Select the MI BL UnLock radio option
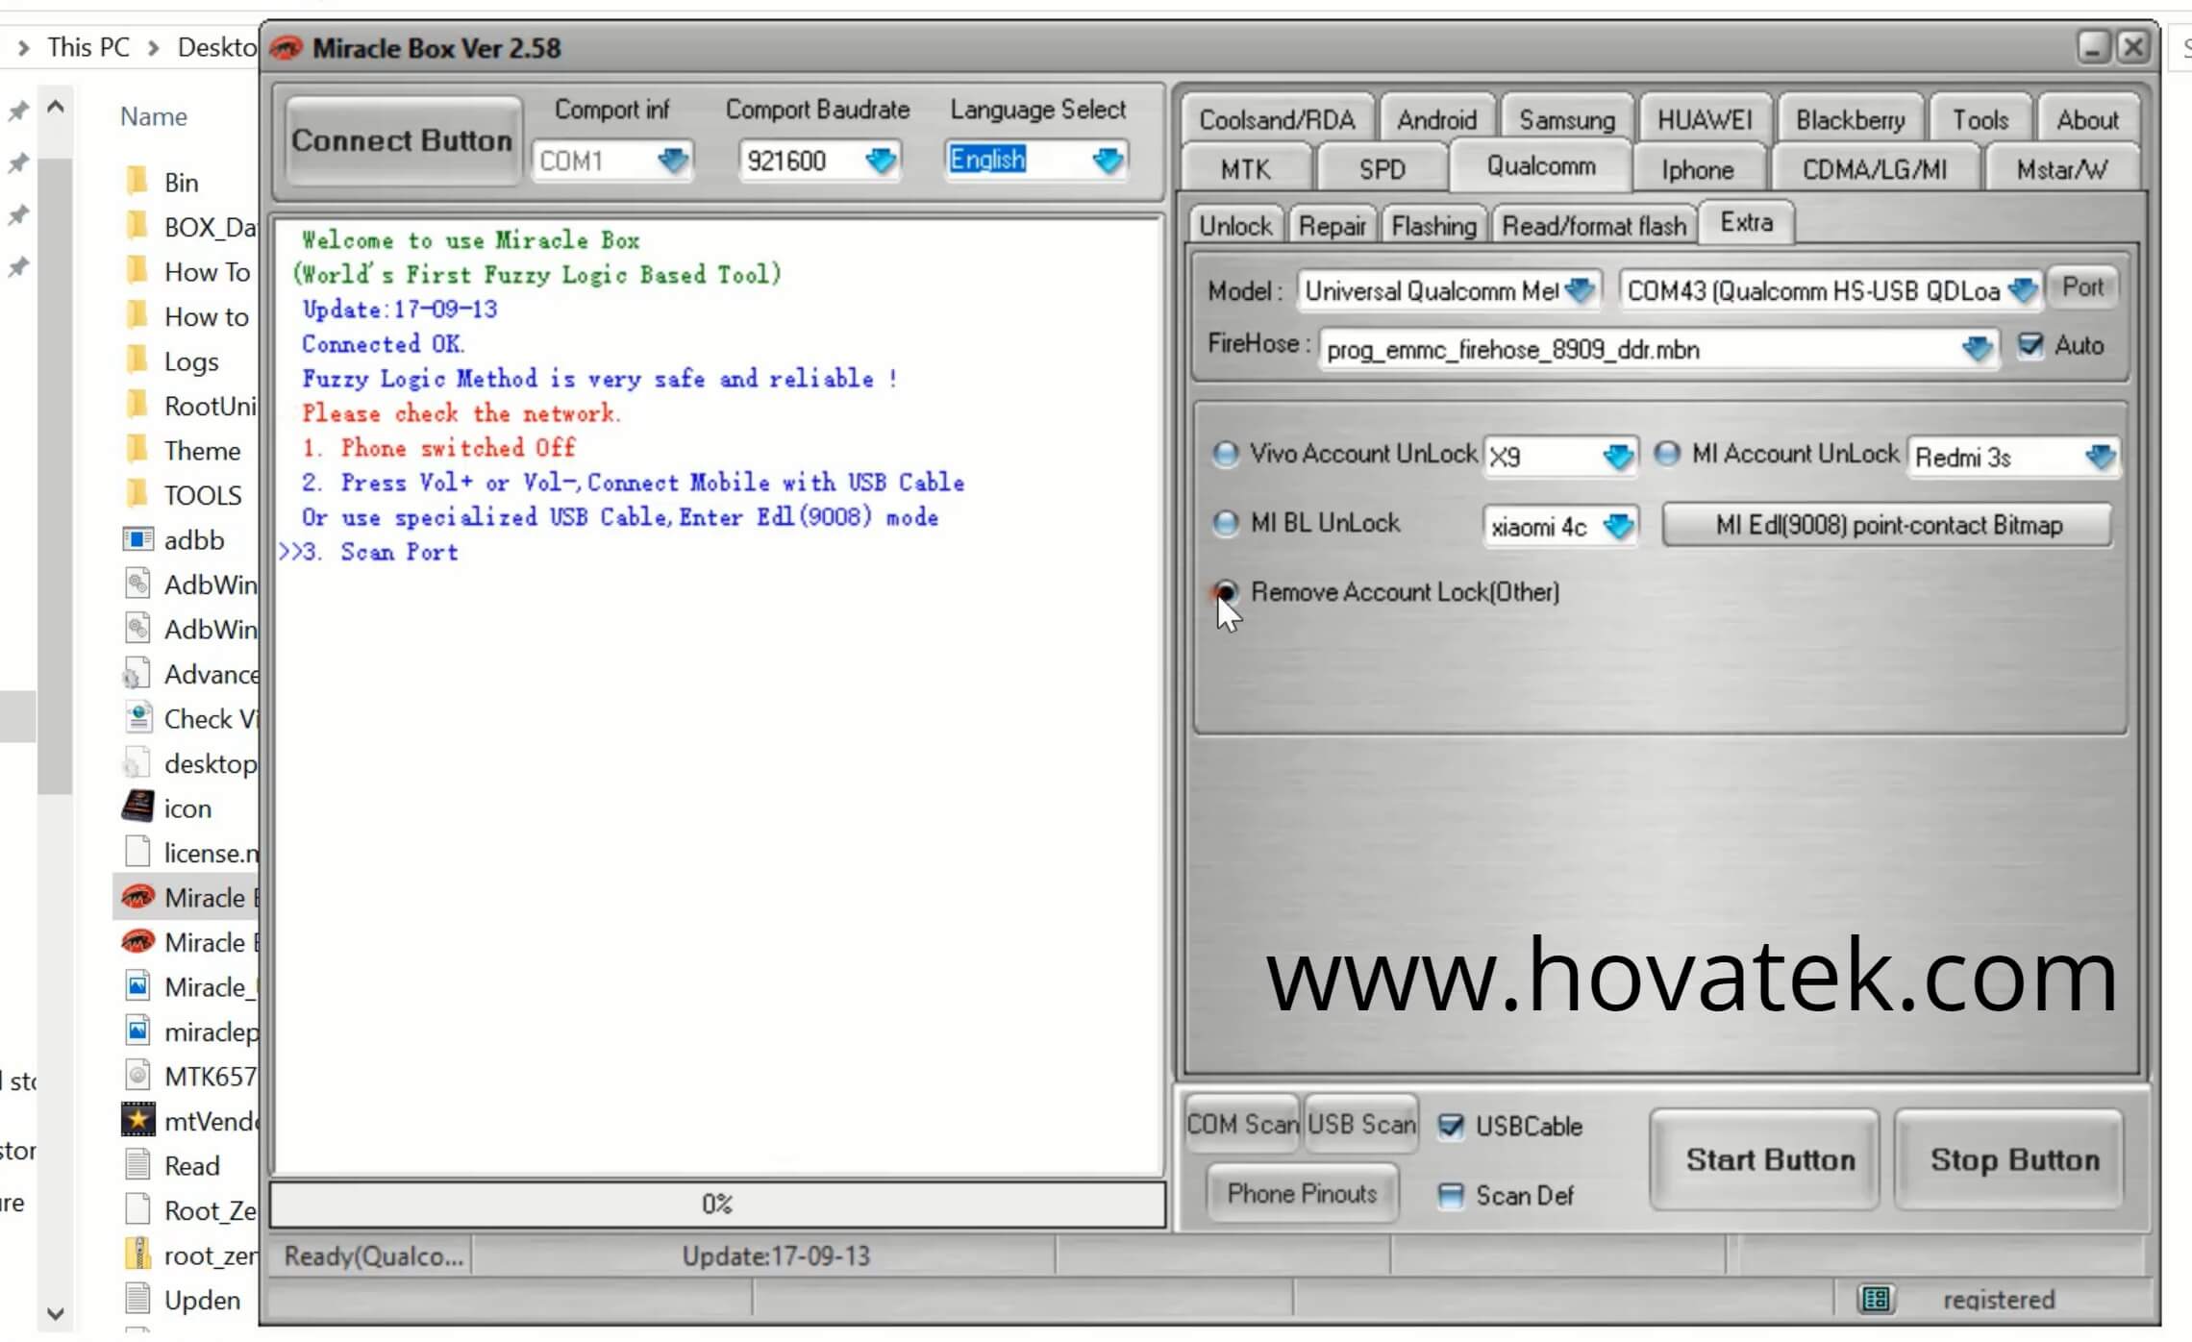The image size is (2192, 1342). pyautogui.click(x=1226, y=524)
